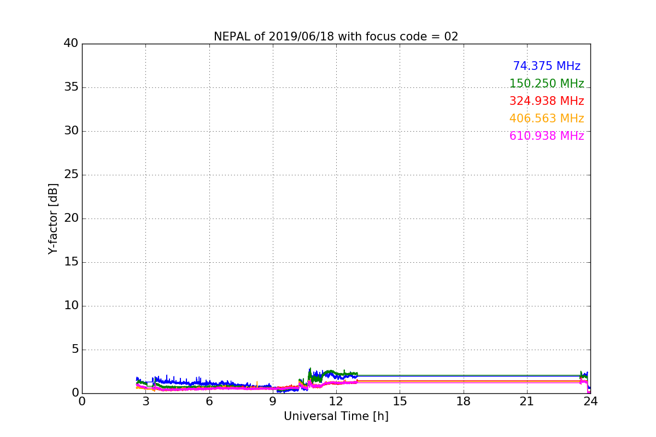The width and height of the screenshot is (656, 437).
Task: Click the 'Universal Time [h]' axis label
Action: [x=336, y=416]
